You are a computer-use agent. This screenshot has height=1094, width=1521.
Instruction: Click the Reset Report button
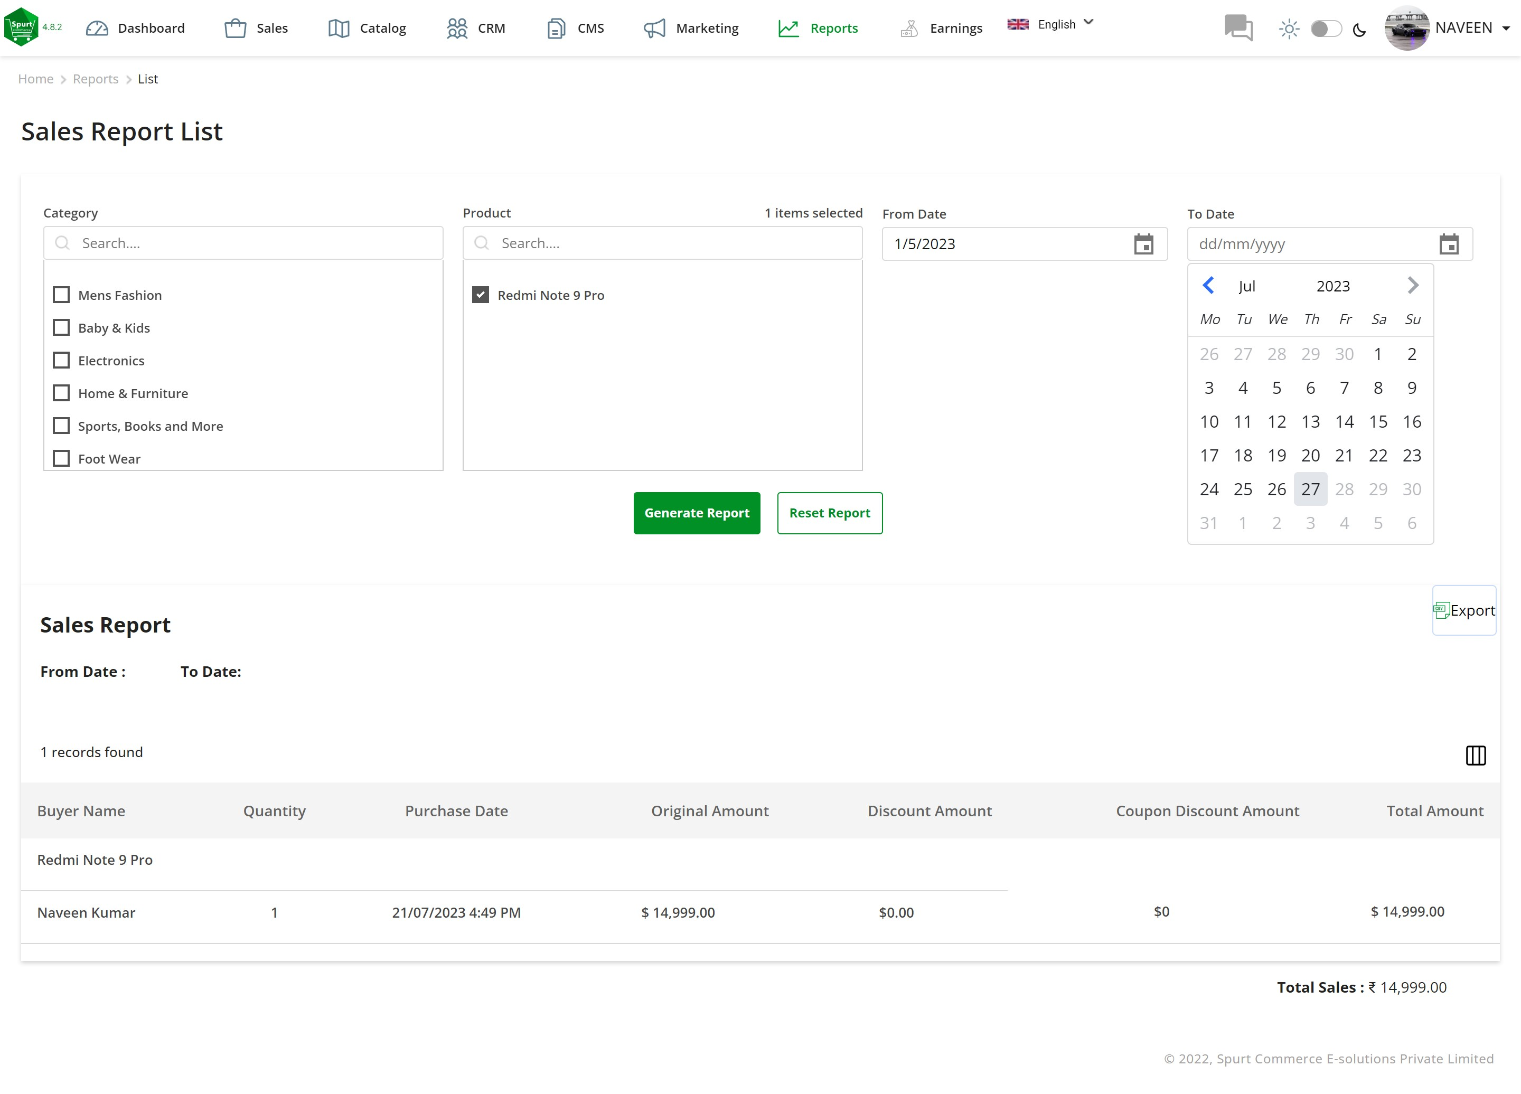[830, 513]
